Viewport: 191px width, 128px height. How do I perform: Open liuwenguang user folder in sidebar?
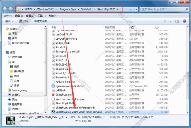[18, 90]
